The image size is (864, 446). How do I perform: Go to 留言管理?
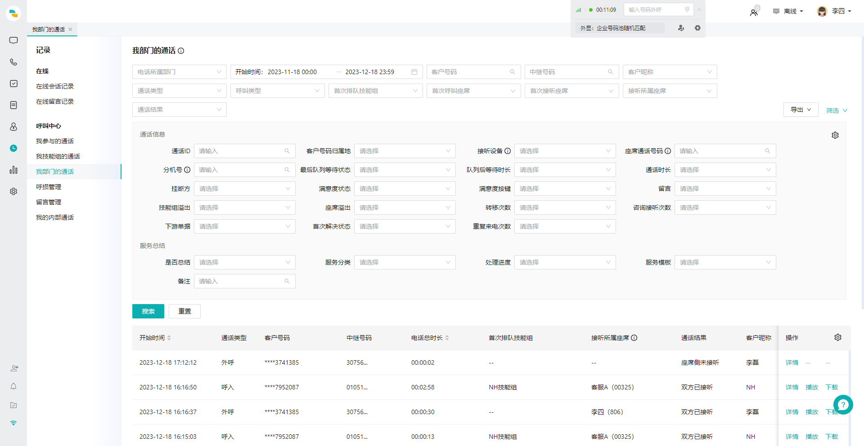(49, 202)
